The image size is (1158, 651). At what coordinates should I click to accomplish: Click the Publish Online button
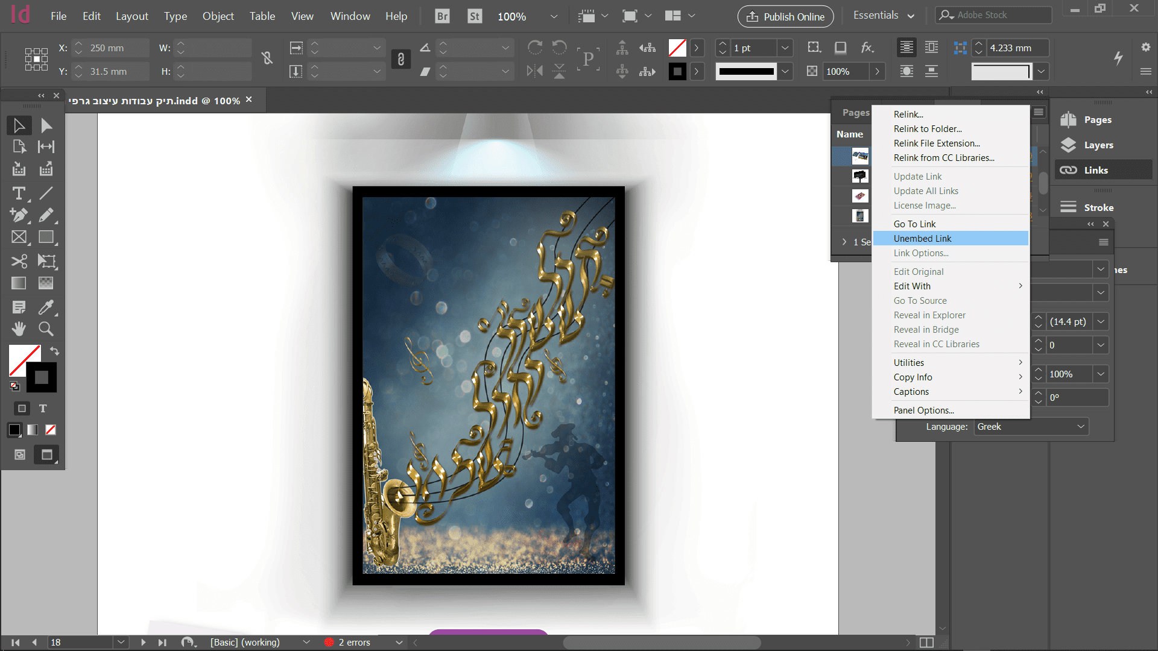pyautogui.click(x=785, y=16)
